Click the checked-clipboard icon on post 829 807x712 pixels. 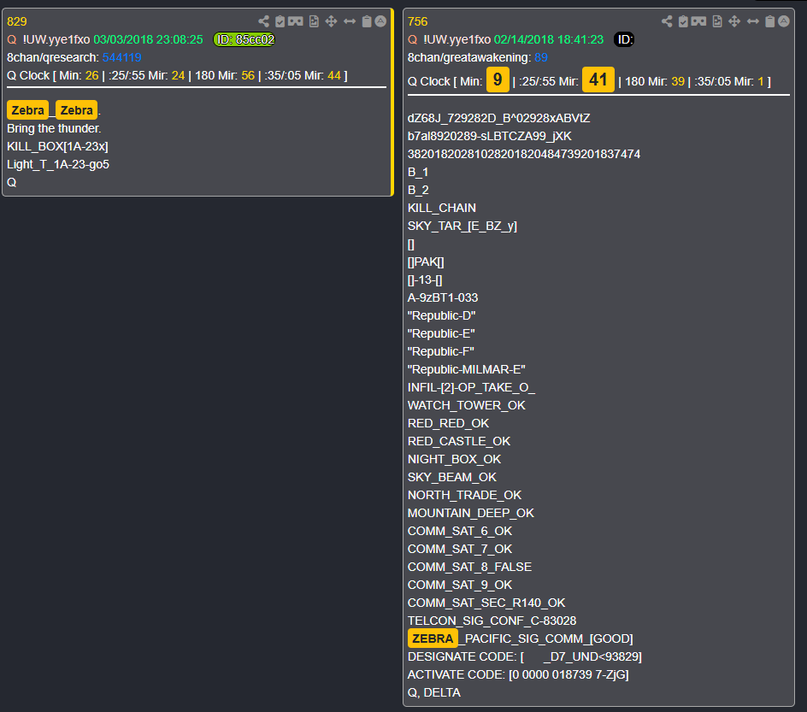pos(280,21)
